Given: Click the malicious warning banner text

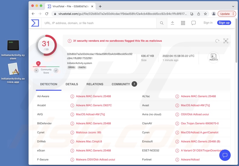Looking at the screenshot, I should [x=117, y=41].
